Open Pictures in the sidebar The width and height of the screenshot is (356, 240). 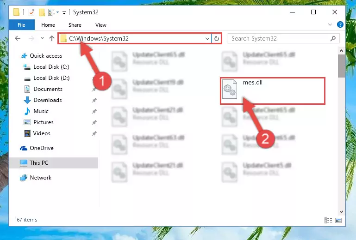click(44, 122)
